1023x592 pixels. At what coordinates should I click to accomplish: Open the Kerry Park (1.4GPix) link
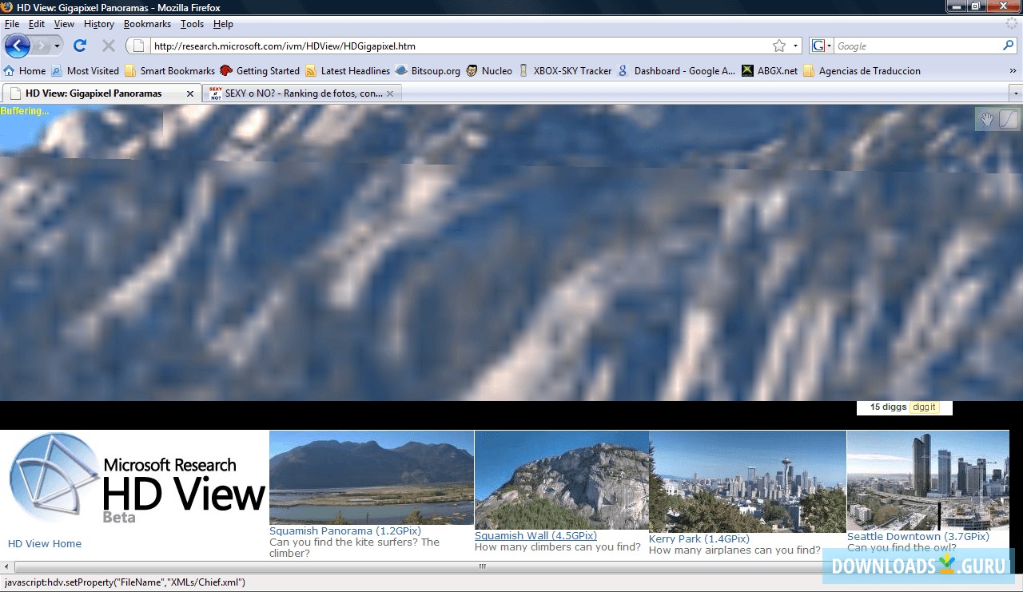(x=699, y=539)
